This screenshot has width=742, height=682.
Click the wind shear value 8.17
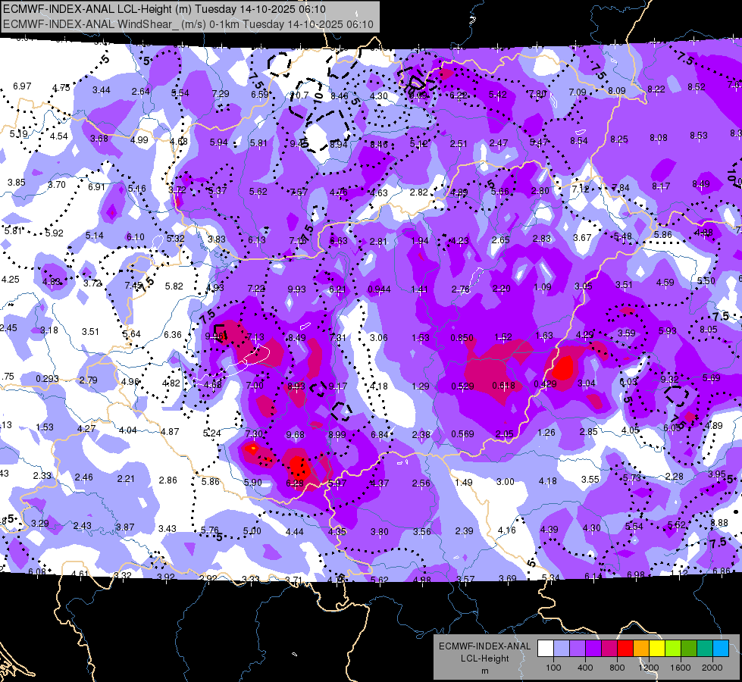click(661, 186)
